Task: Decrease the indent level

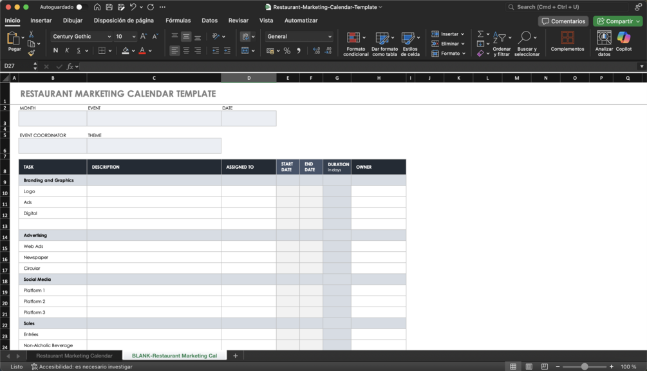Action: tap(216, 50)
